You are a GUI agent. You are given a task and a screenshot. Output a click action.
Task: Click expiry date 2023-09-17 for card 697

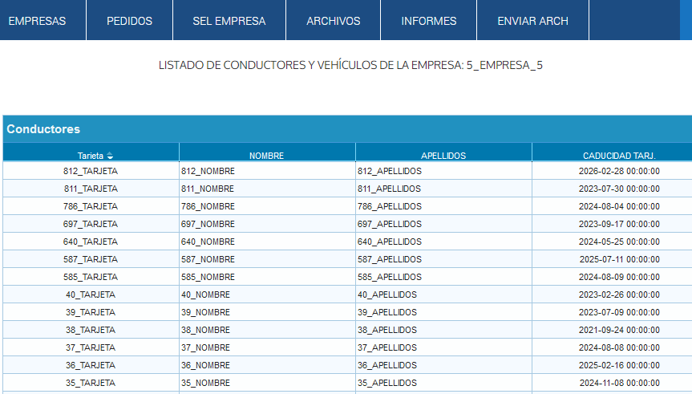[x=619, y=224]
